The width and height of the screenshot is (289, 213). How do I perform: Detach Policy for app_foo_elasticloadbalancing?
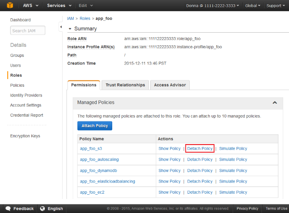click(x=200, y=181)
